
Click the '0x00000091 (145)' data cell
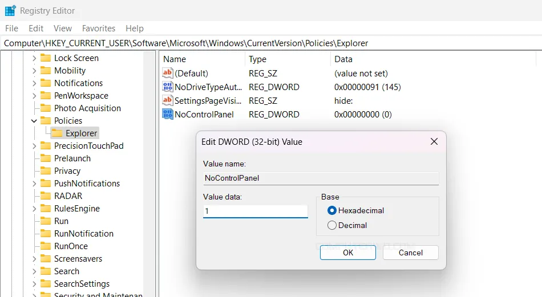367,87
